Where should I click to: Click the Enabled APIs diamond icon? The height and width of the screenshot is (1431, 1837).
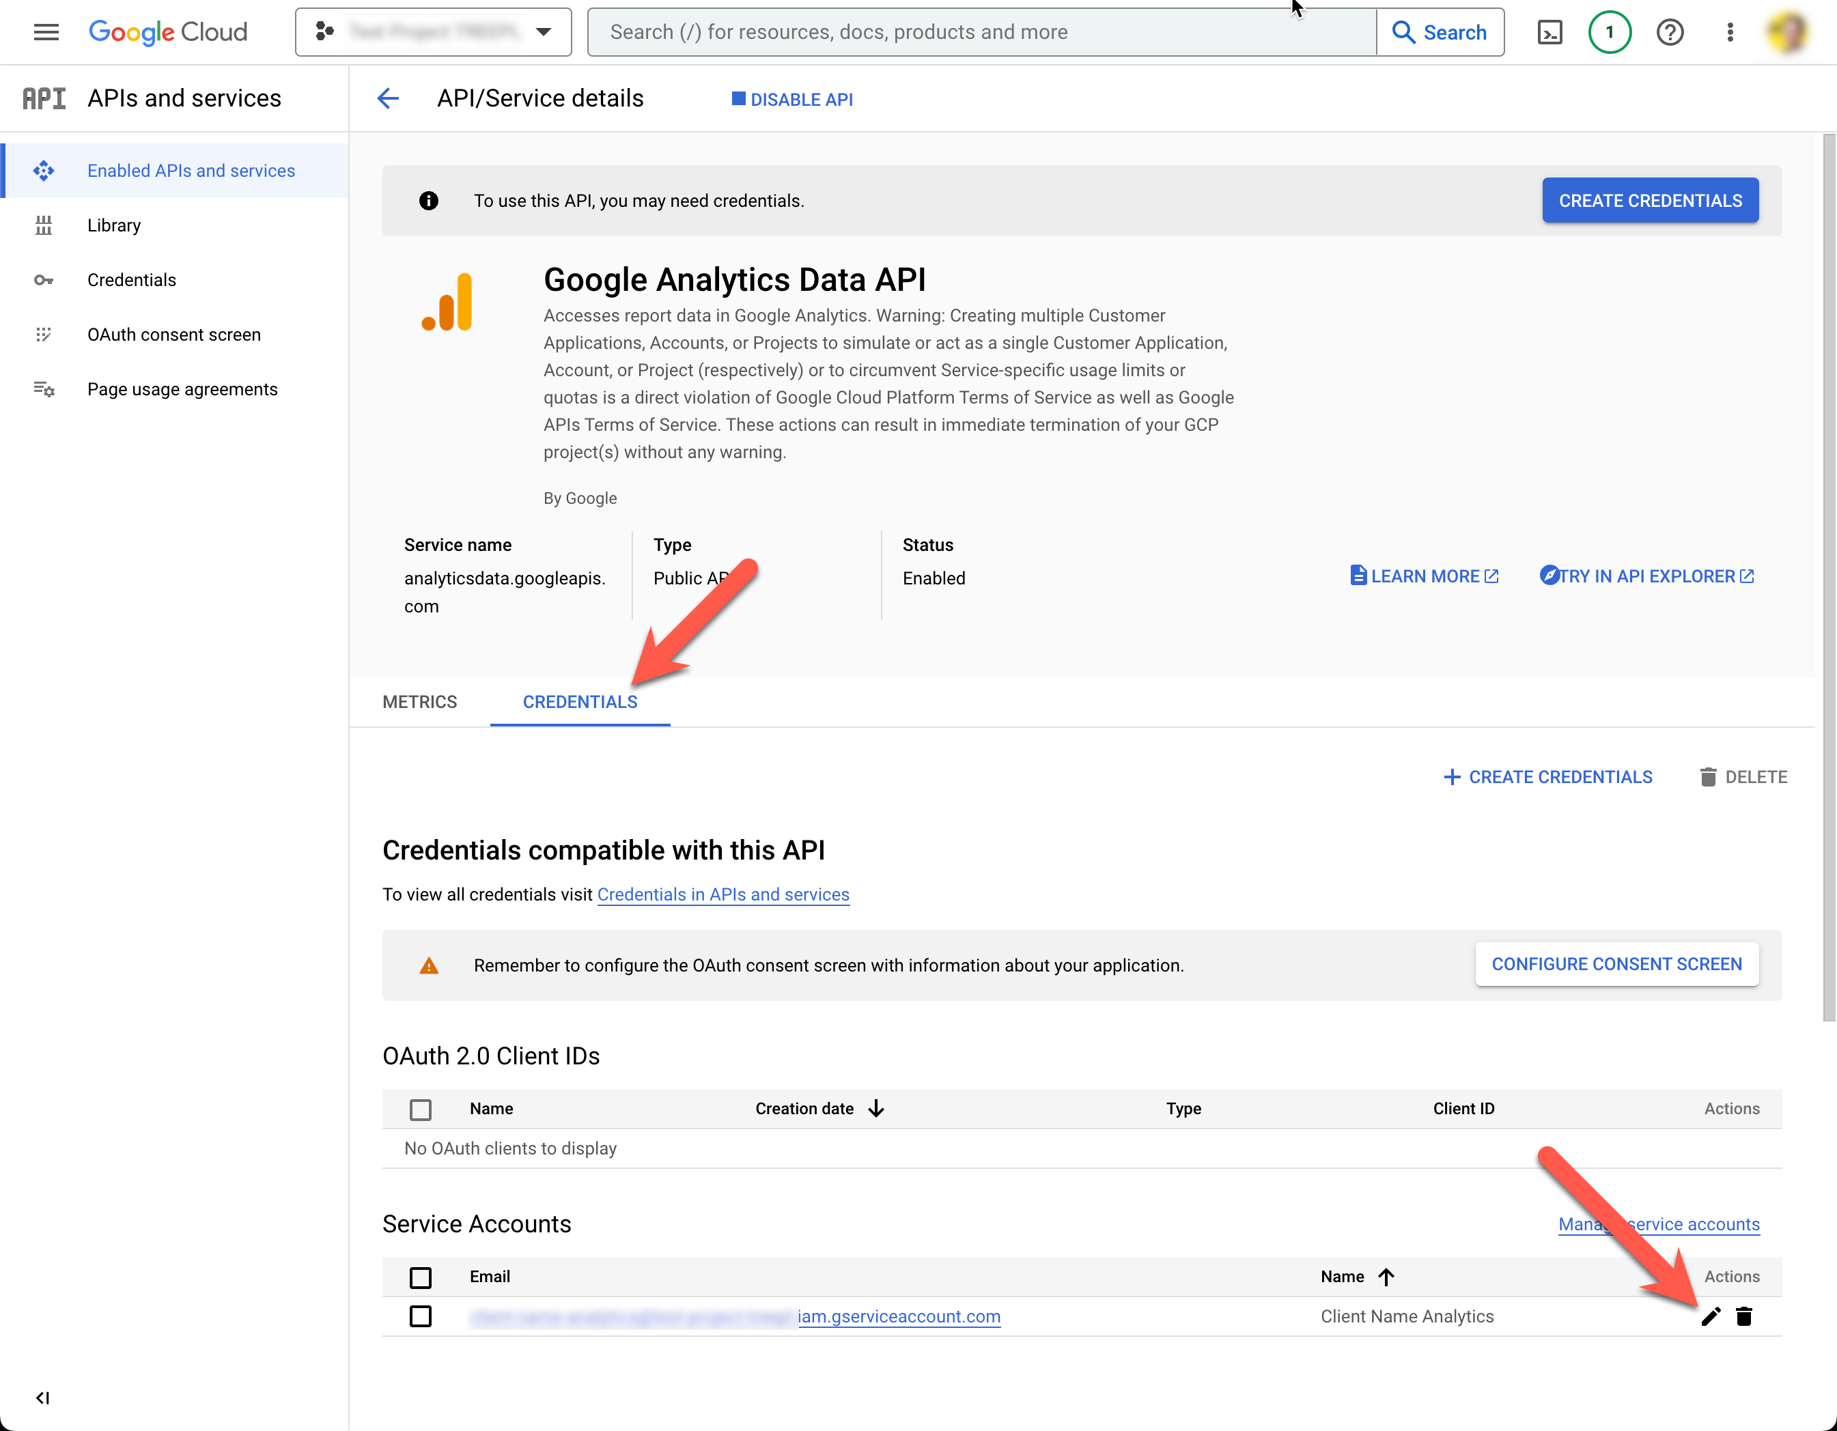point(44,171)
